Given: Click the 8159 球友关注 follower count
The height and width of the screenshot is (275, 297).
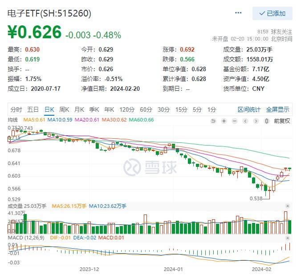Looking at the screenshot, I should pyautogui.click(x=275, y=32).
